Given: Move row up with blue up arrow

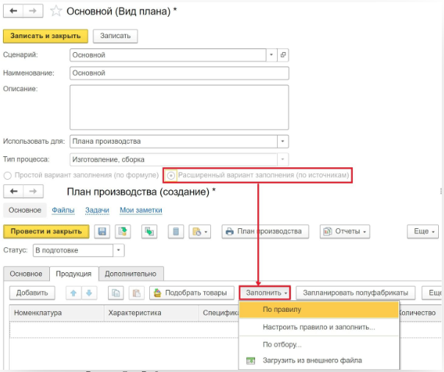Looking at the screenshot, I should tap(74, 293).
